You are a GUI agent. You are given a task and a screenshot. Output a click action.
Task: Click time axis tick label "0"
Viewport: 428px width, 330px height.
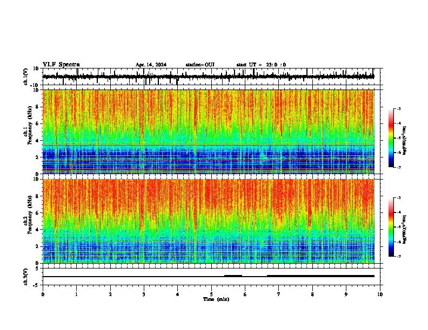pyautogui.click(x=43, y=294)
